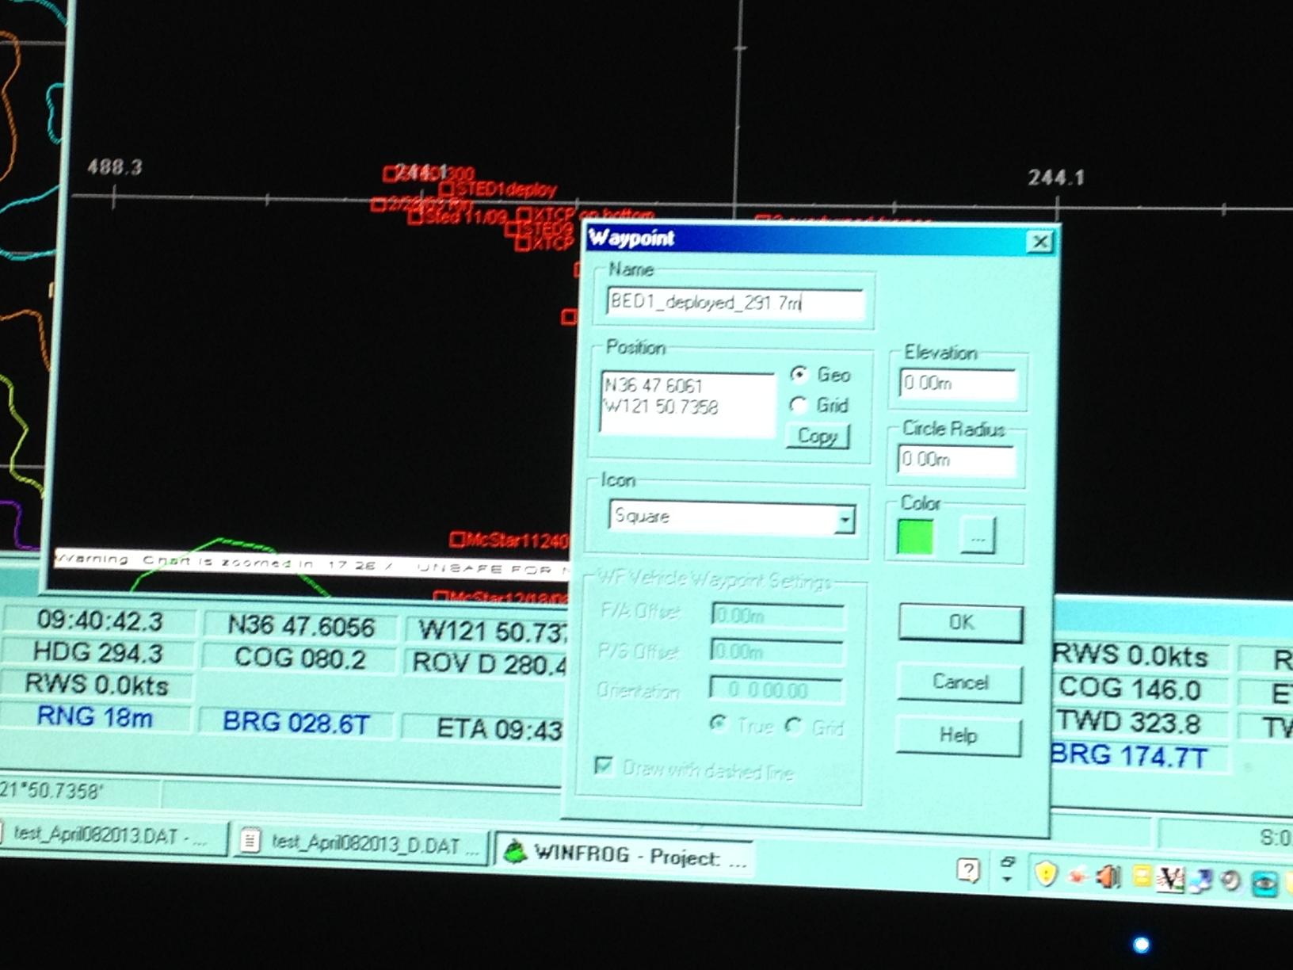Viewport: 1293px width, 970px height.
Task: Click the Orientation value field
Action: pyautogui.click(x=776, y=689)
